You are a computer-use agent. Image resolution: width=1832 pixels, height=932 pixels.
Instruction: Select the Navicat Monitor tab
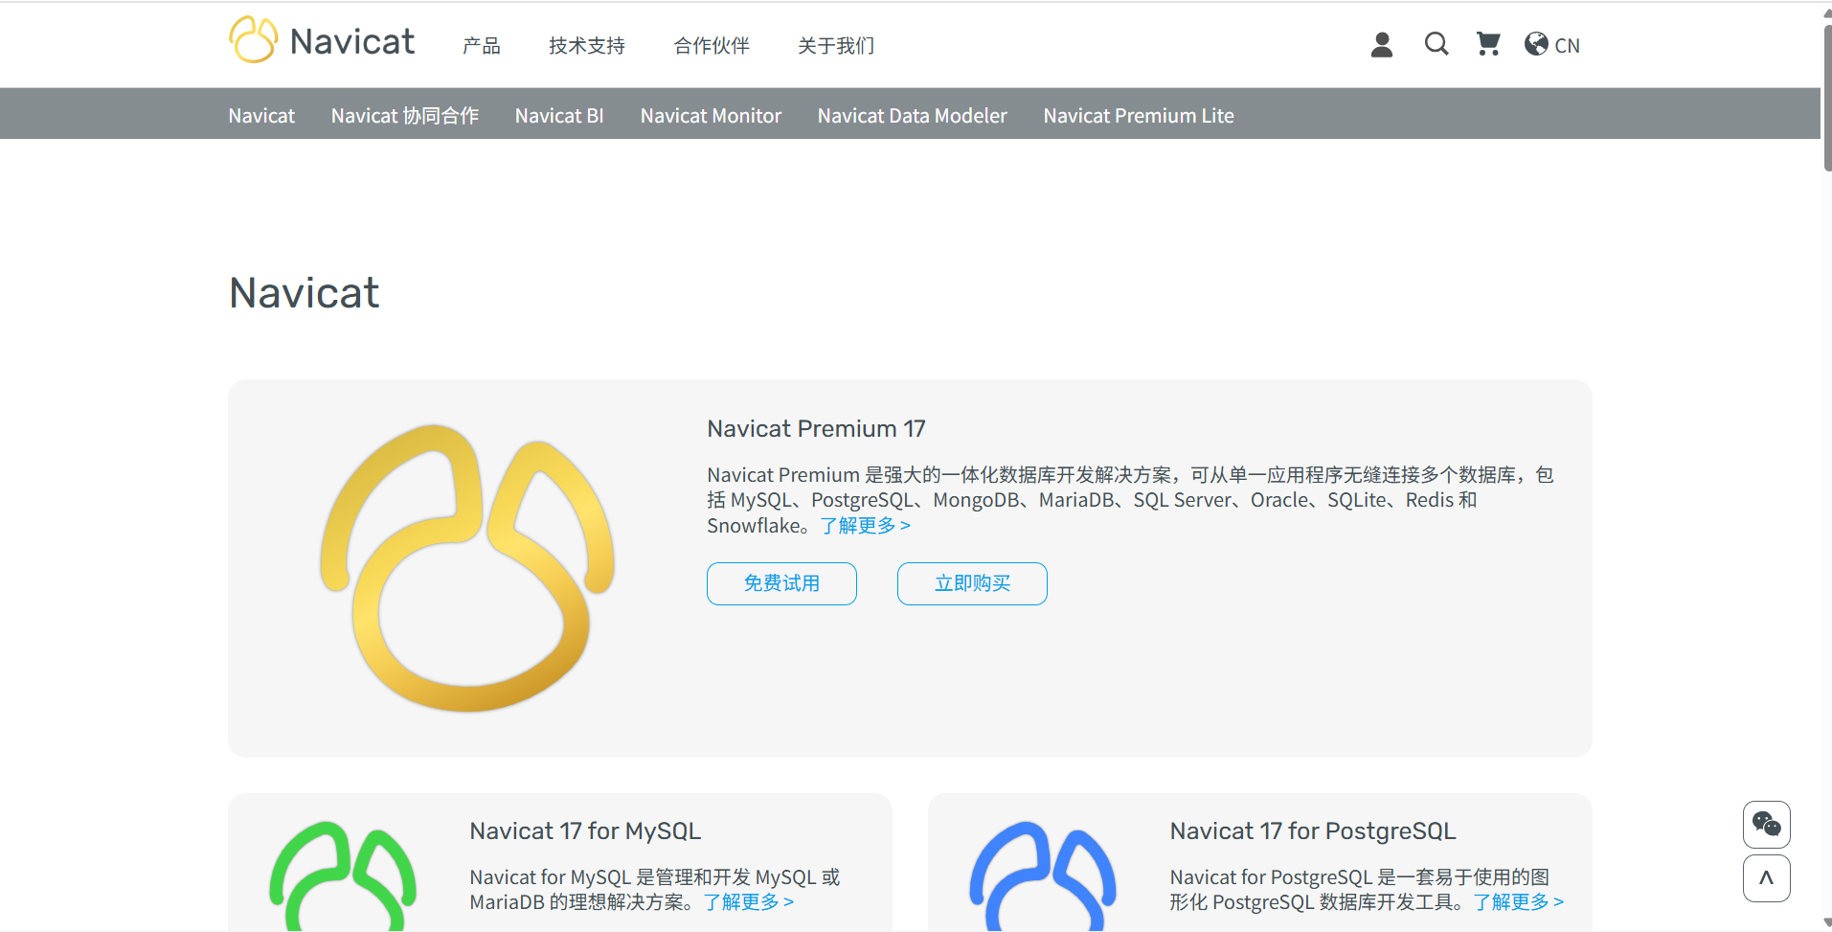tap(711, 116)
